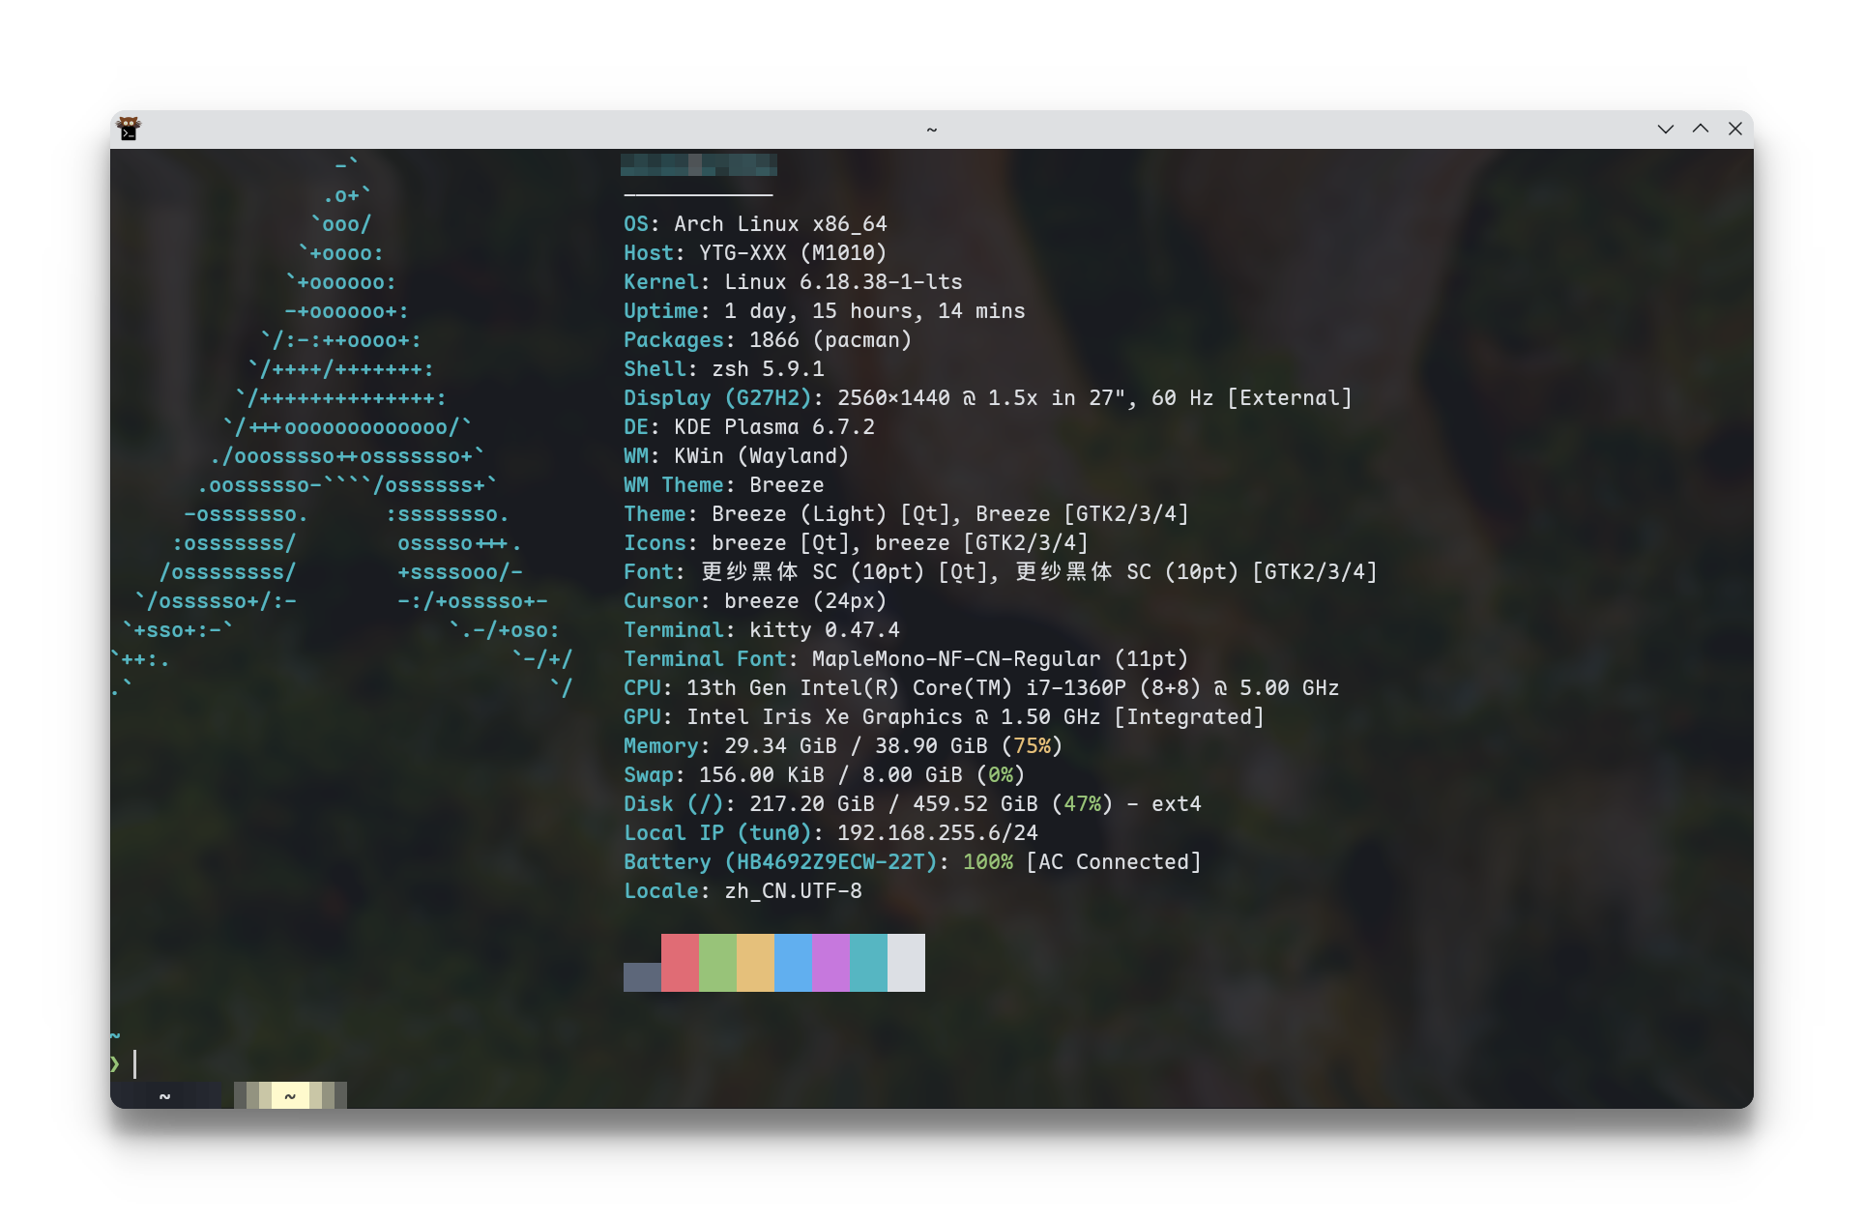Click the CPU text 'i7-1360P'
This screenshot has width=1864, height=1219.
point(1076,688)
